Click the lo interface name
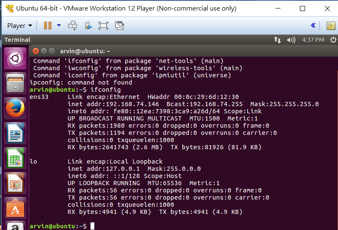 [x=33, y=162]
